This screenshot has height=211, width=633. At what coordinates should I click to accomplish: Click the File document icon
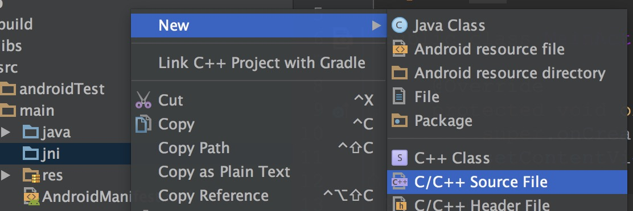399,97
